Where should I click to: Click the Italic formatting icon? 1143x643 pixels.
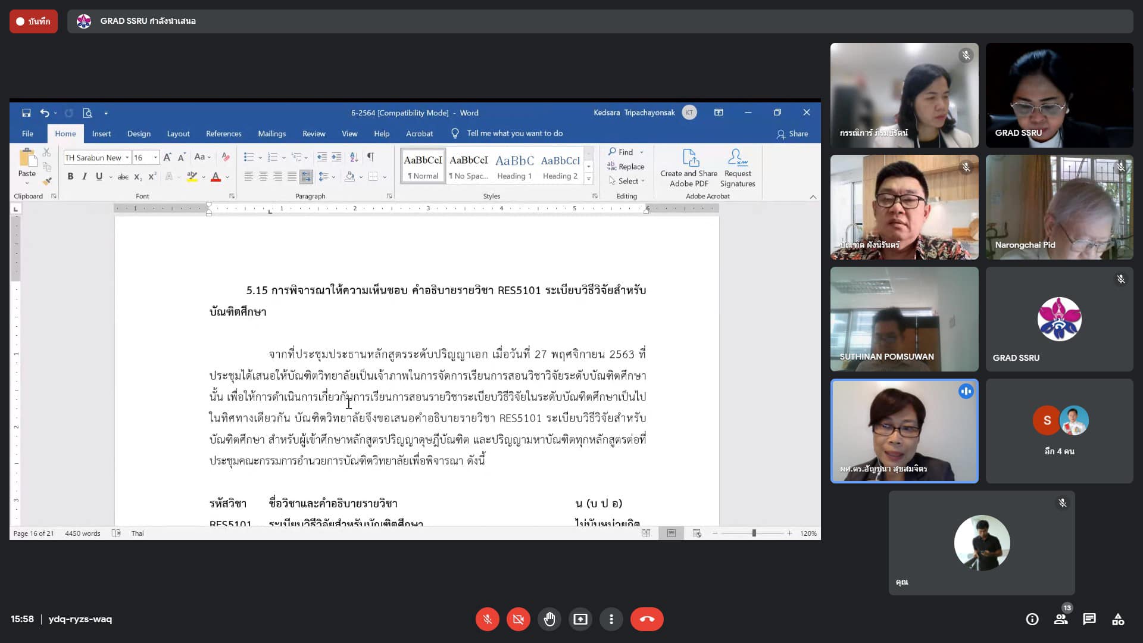point(85,176)
